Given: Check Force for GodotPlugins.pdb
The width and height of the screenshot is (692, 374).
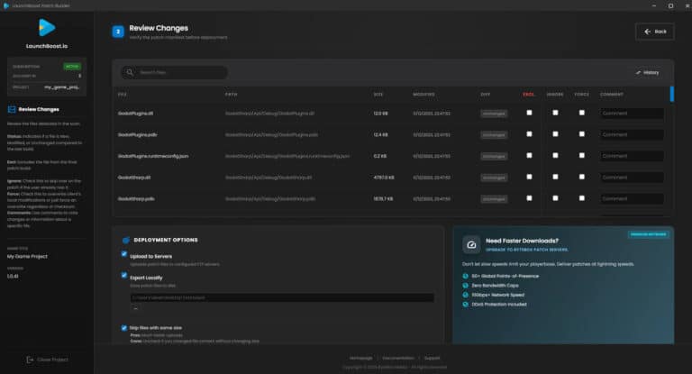Looking at the screenshot, I should click(582, 134).
